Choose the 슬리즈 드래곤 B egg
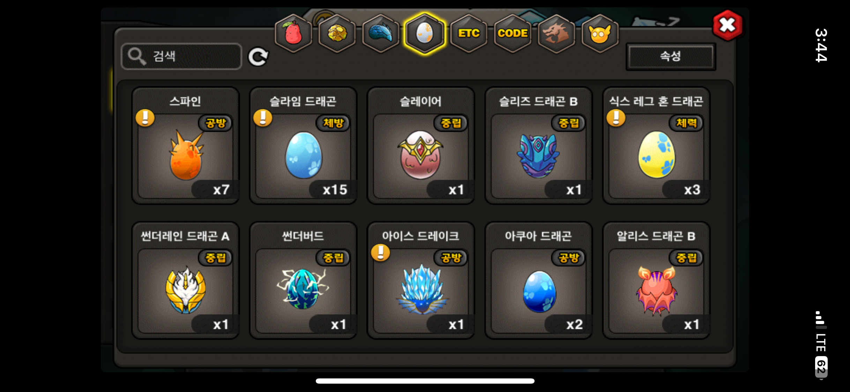Viewport: 850px width, 392px height. pyautogui.click(x=538, y=145)
